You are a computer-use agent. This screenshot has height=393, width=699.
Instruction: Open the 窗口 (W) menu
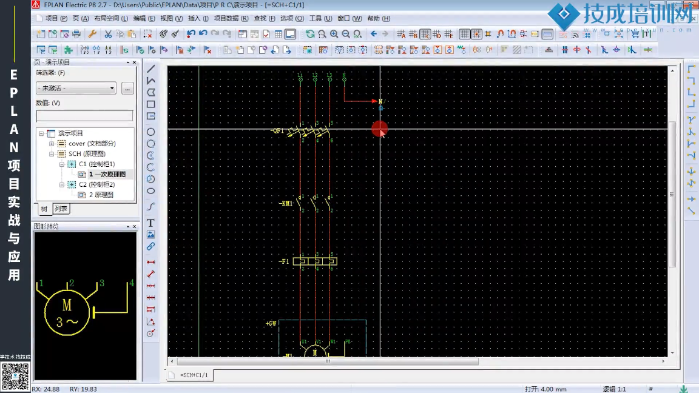pyautogui.click(x=349, y=18)
